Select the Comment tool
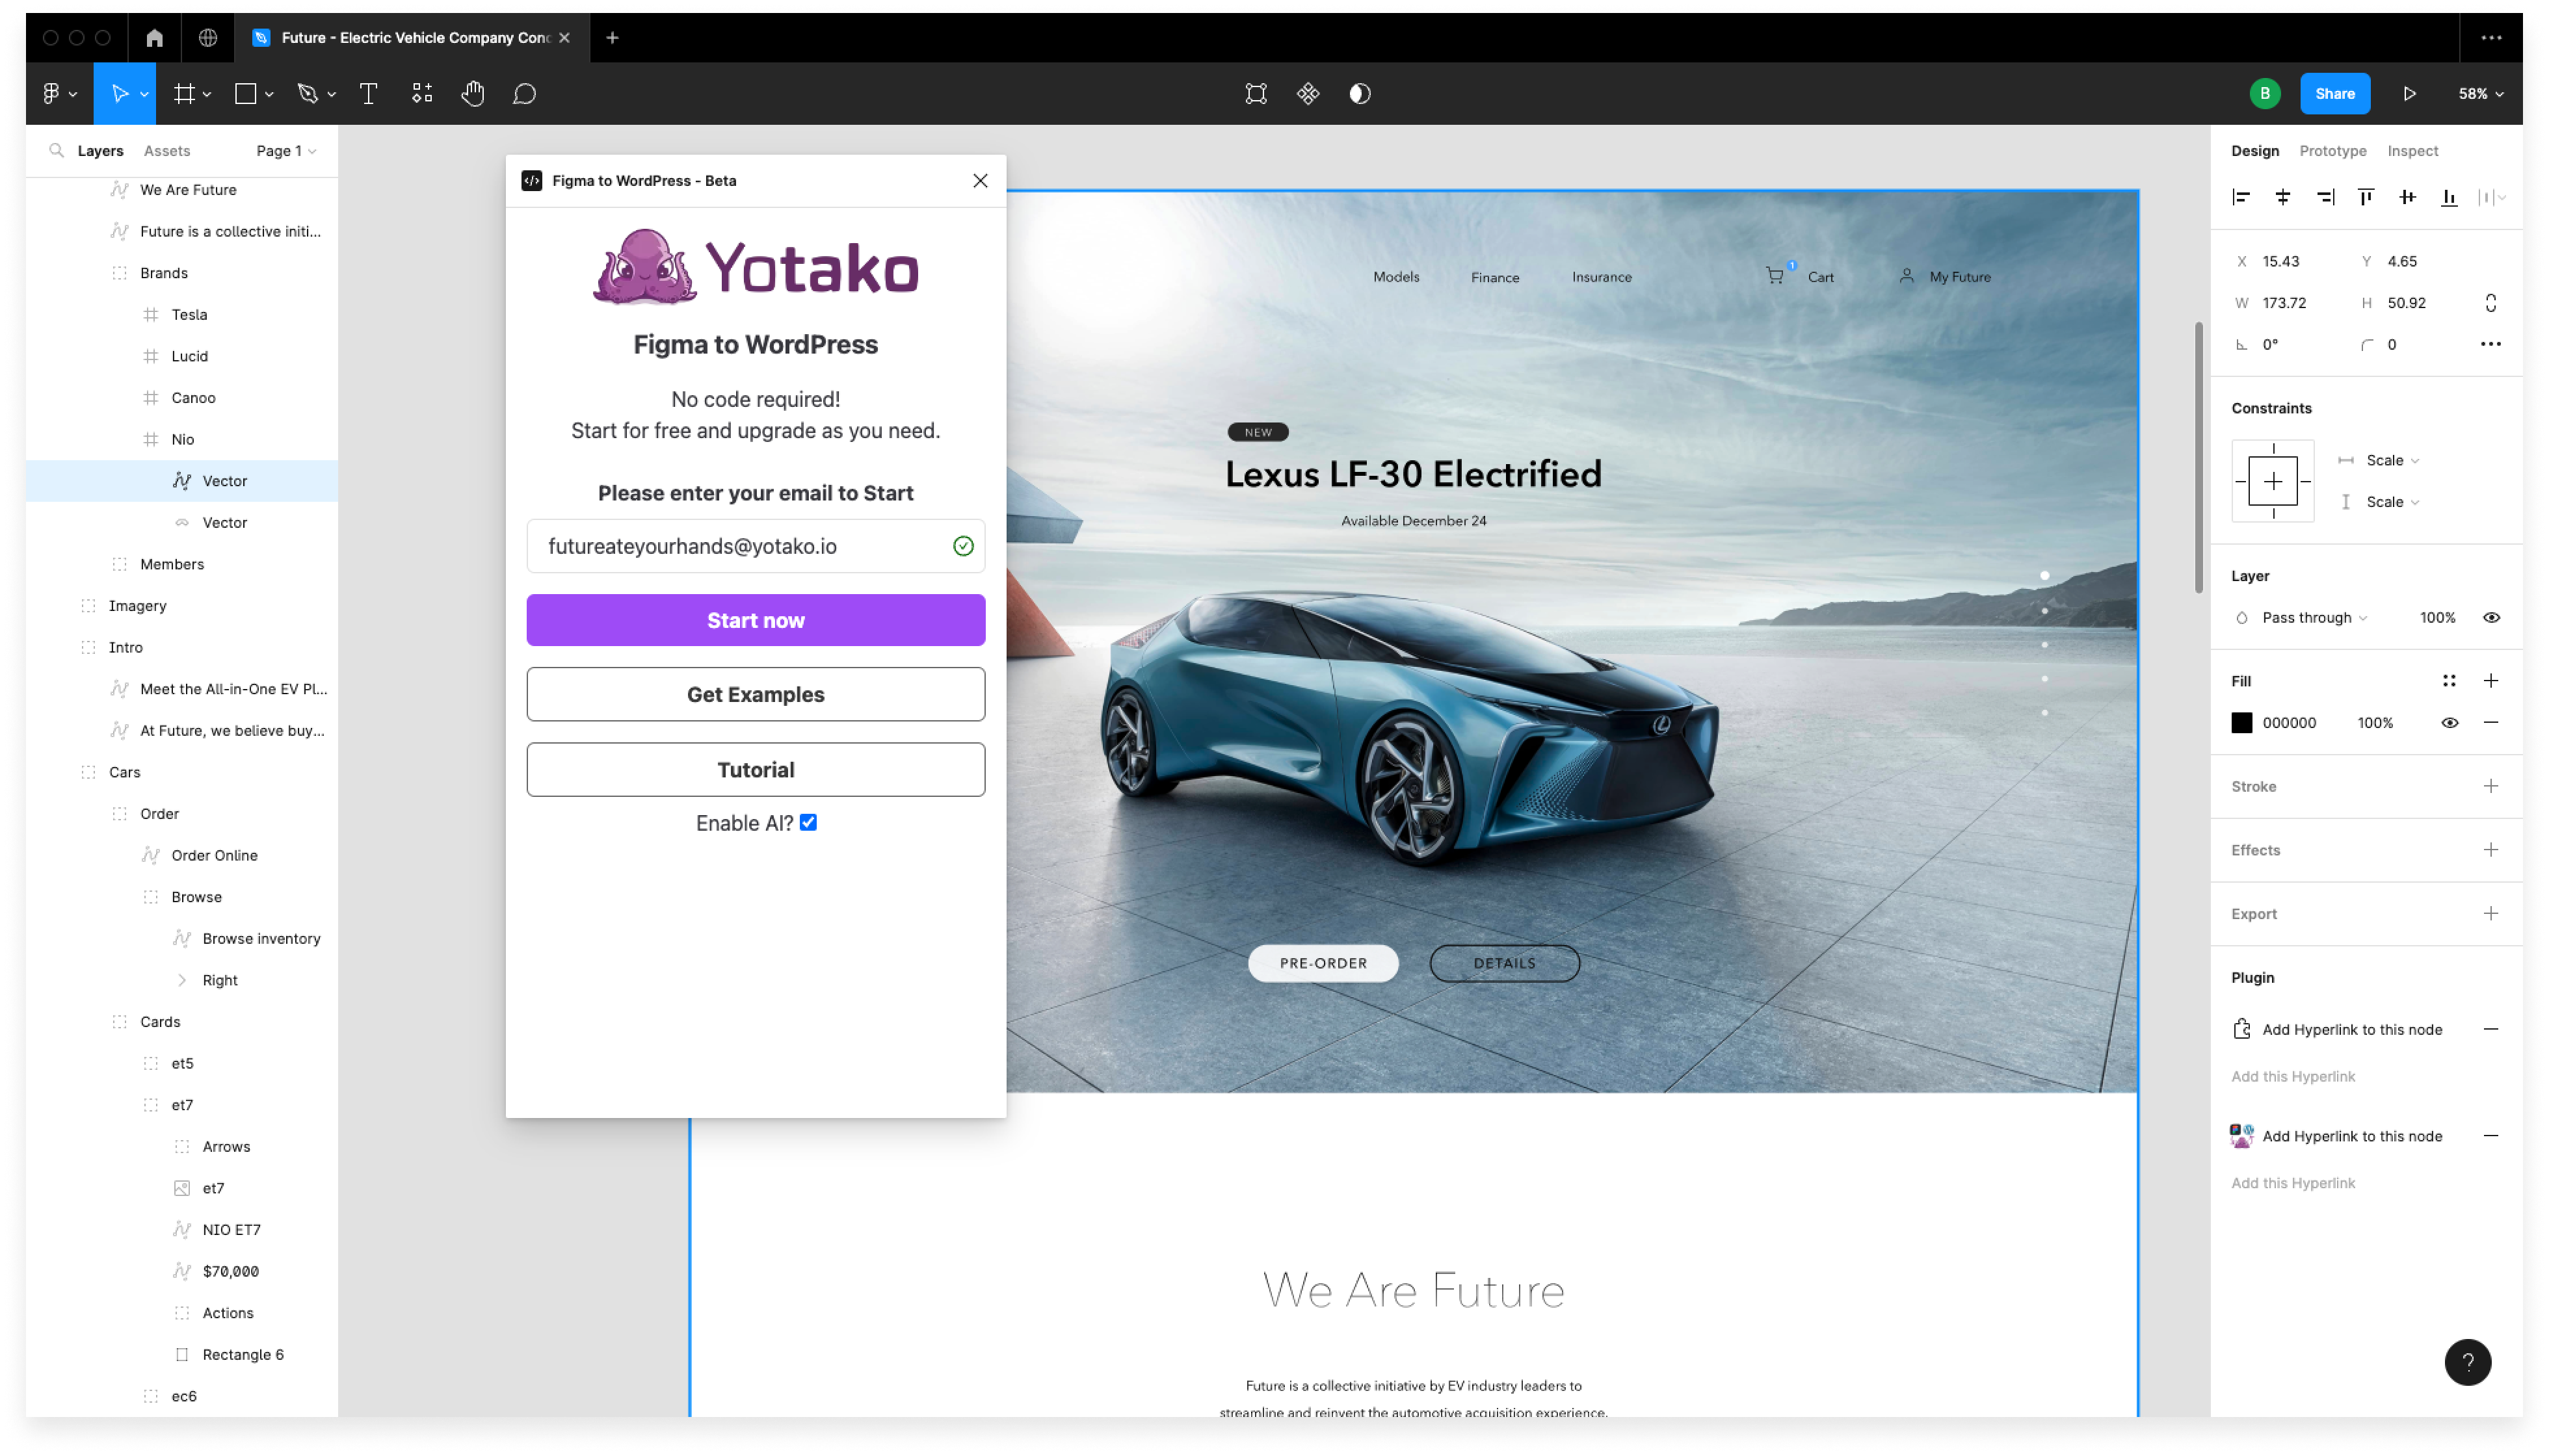 [524, 94]
